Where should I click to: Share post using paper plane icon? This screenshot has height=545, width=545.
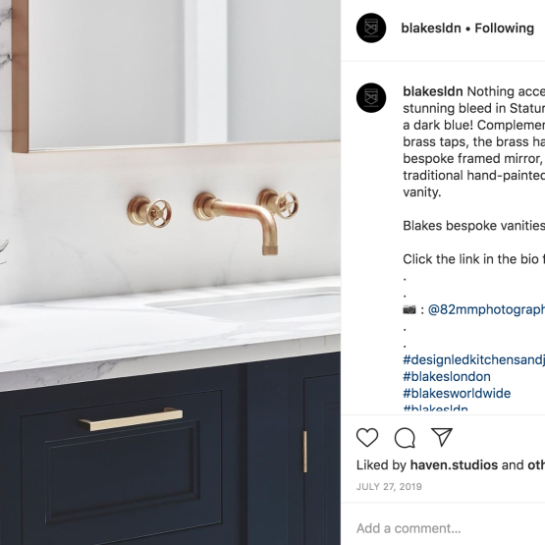[442, 437]
